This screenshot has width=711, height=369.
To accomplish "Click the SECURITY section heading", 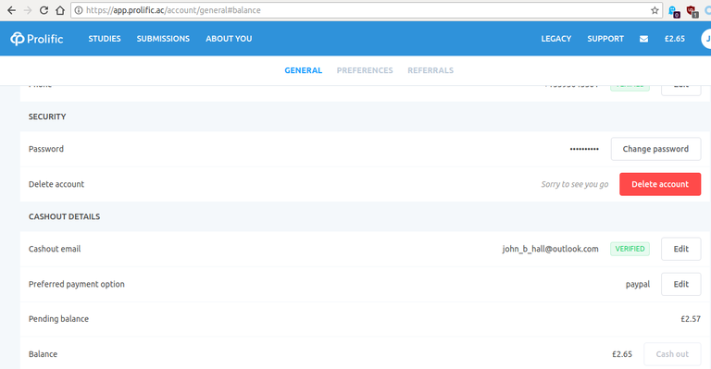I will click(x=47, y=117).
